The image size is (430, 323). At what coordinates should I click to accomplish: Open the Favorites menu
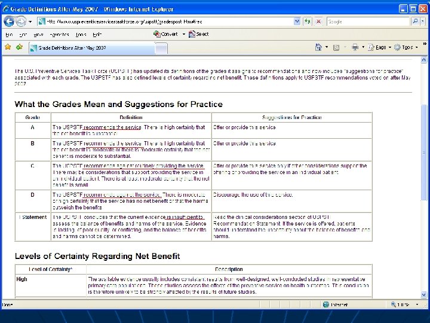coord(59,35)
